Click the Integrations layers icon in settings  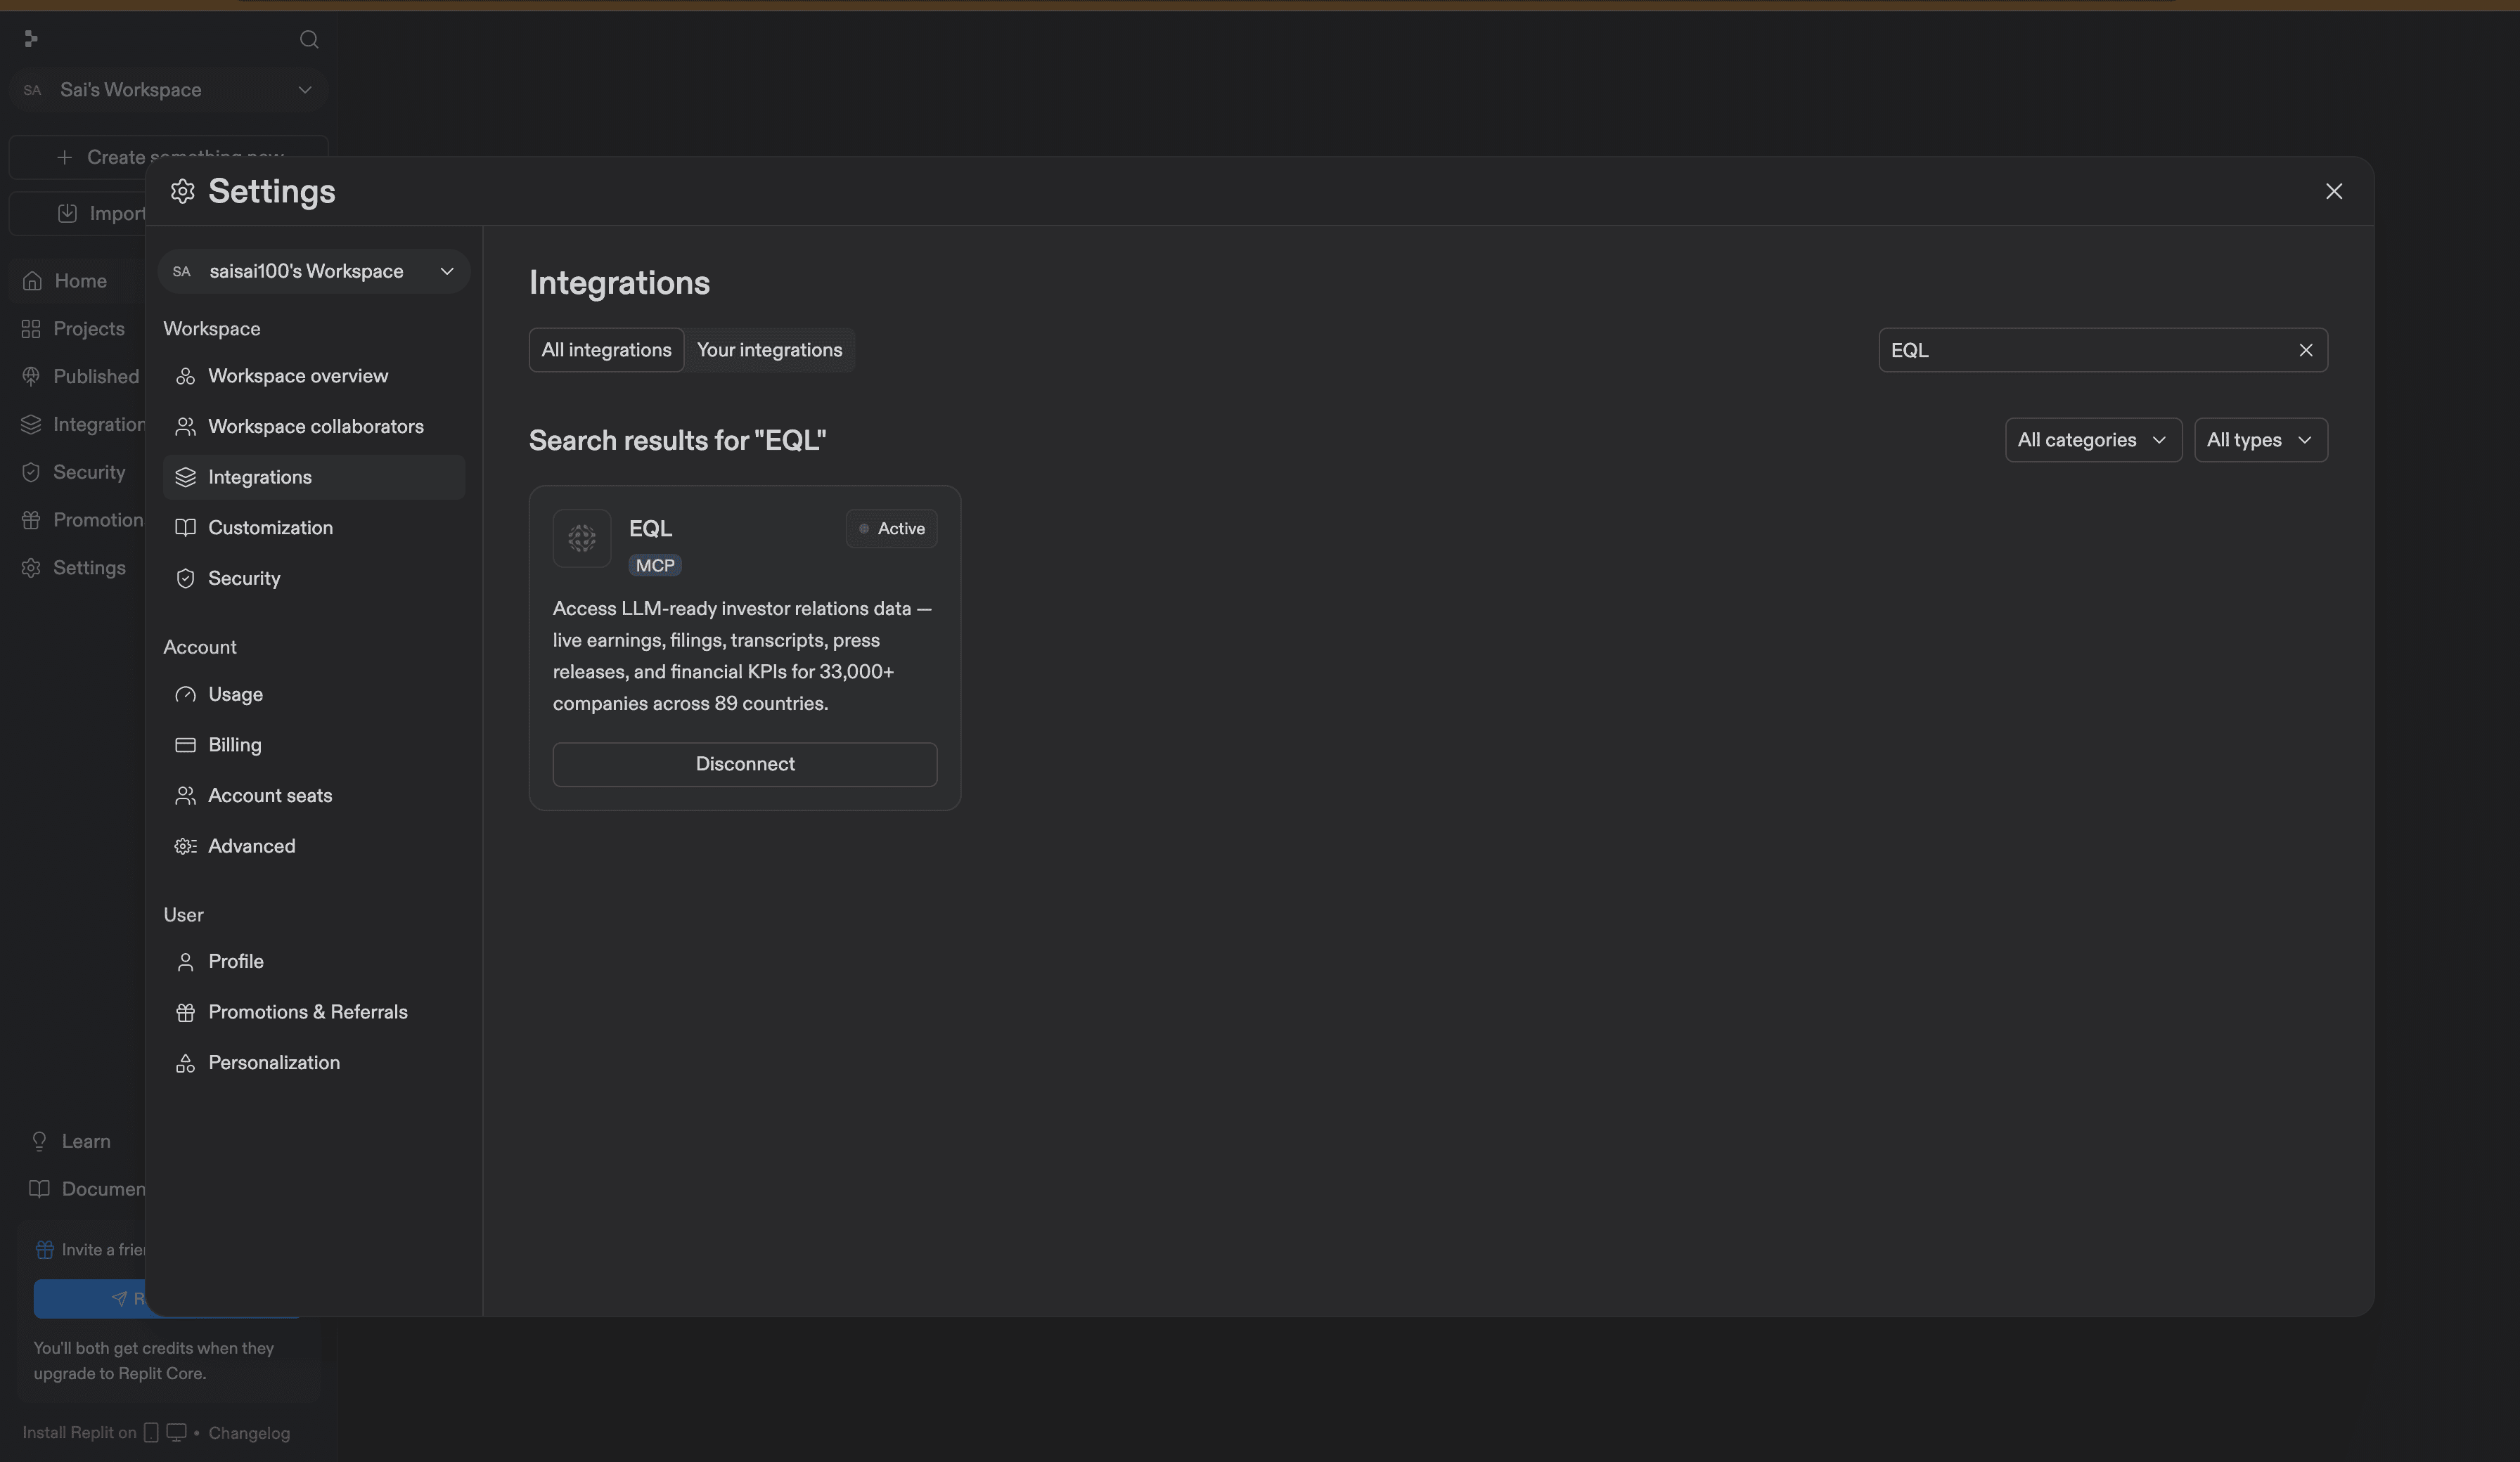click(185, 477)
